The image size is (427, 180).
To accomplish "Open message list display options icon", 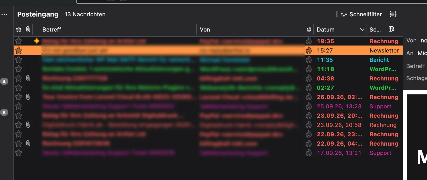I will tap(393, 14).
